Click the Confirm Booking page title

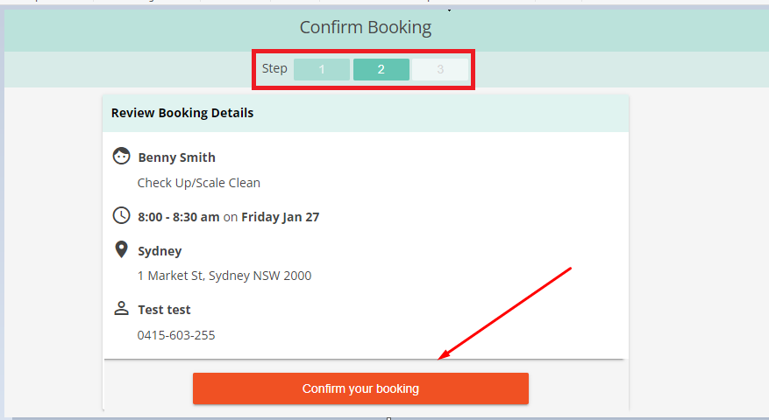click(x=366, y=27)
